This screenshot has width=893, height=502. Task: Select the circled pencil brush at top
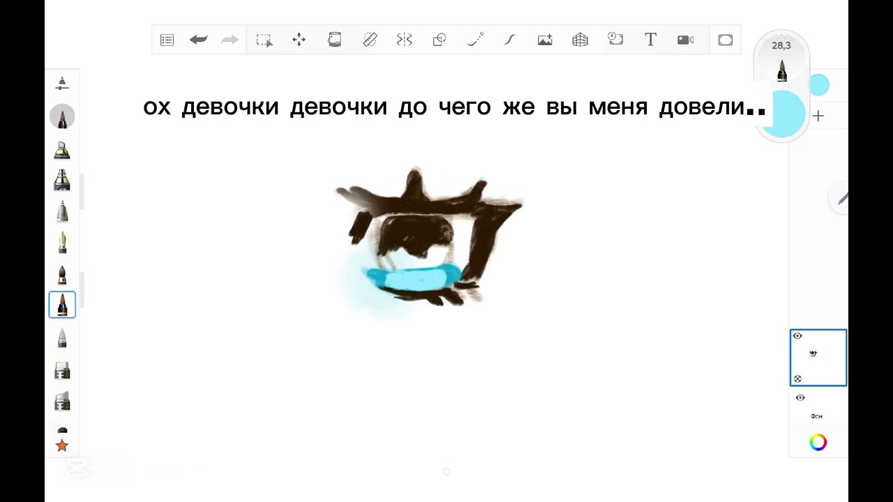click(62, 116)
